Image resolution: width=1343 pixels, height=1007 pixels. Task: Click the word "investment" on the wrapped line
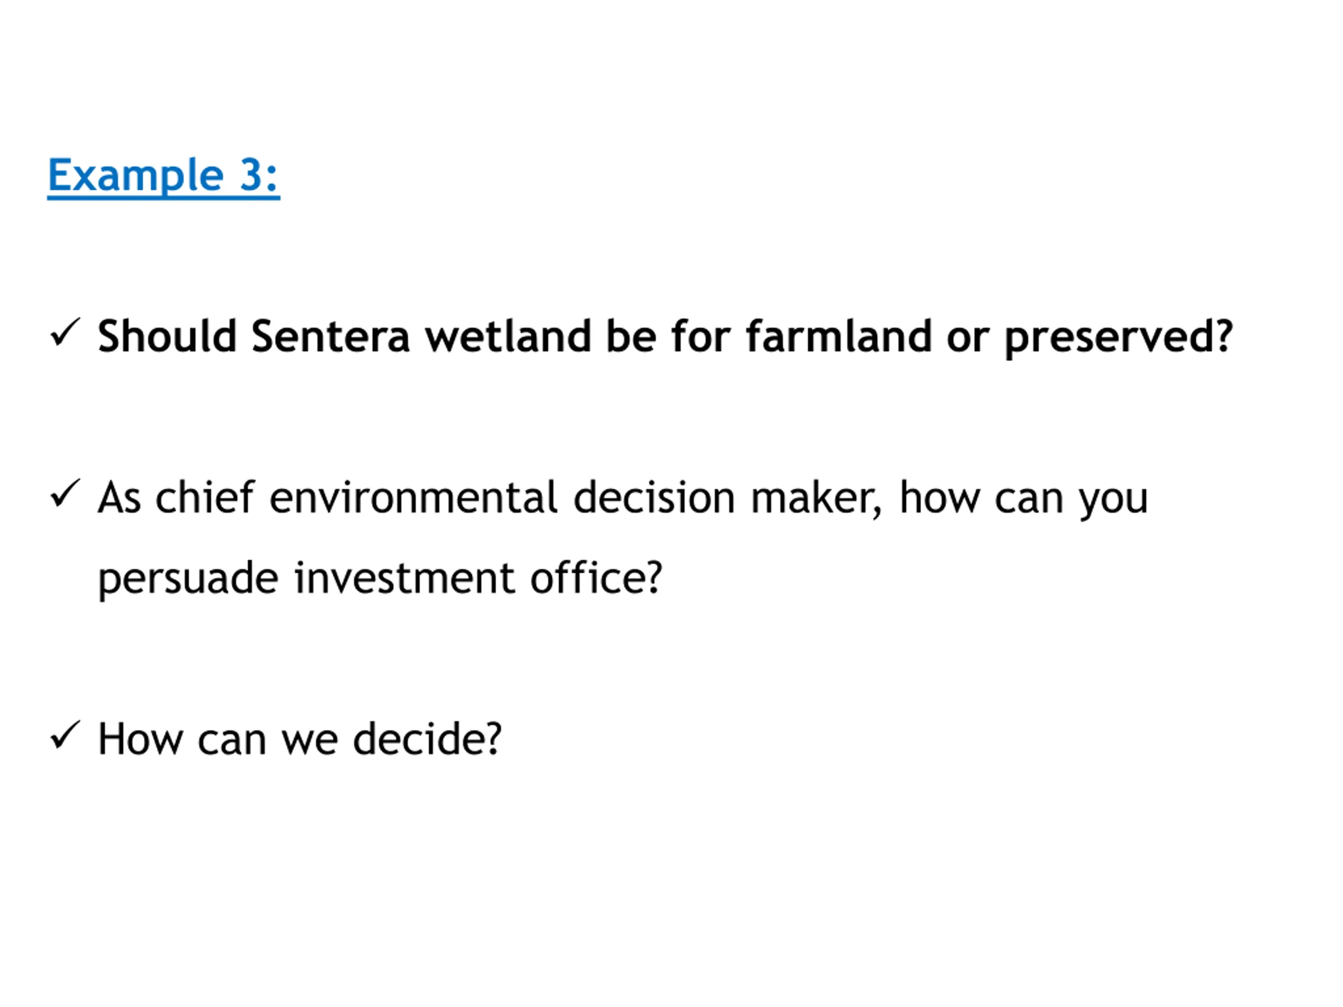[405, 578]
